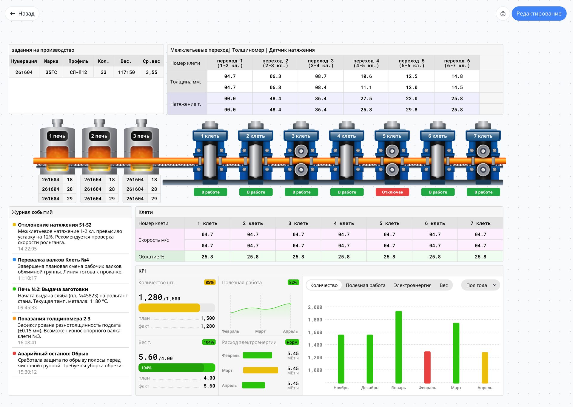
Task: Click the green dot beside Печь №2 event
Action: tap(14, 289)
